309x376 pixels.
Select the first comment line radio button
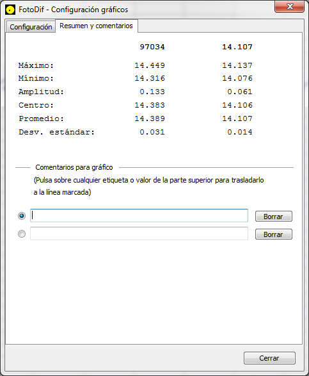tap(22, 216)
